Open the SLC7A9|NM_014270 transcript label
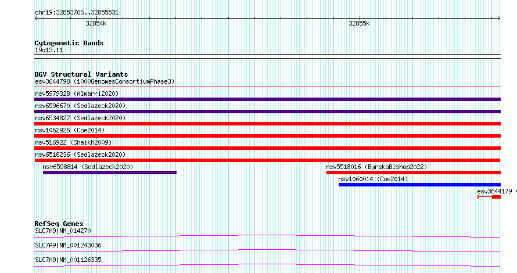 [63, 231]
